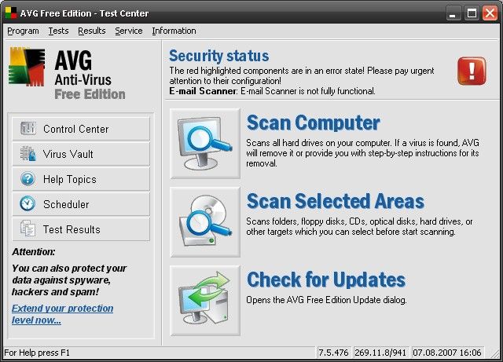Click the Check for Updates icon
Image resolution: width=503 pixels, height=362 pixels.
pos(205,301)
